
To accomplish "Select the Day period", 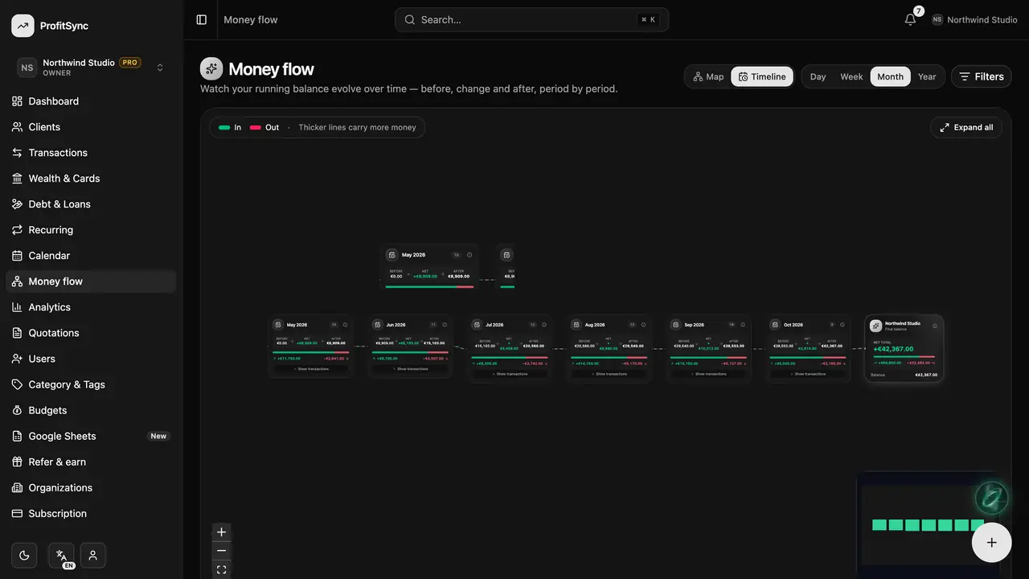I will pyautogui.click(x=818, y=76).
